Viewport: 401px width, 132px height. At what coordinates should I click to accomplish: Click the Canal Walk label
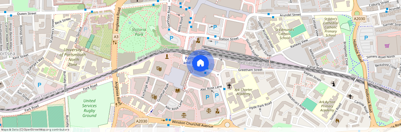point(315,68)
